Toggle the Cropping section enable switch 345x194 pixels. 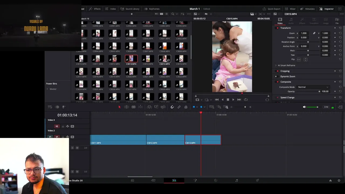277,71
